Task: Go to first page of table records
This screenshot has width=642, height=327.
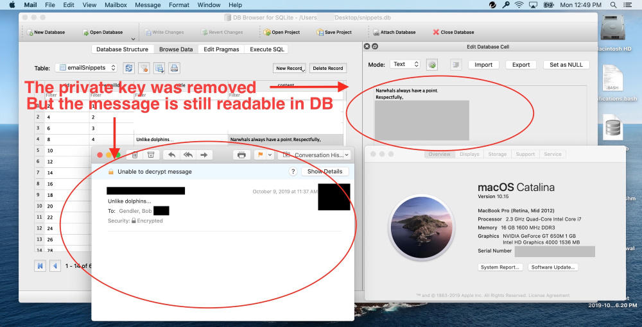Action: point(40,265)
